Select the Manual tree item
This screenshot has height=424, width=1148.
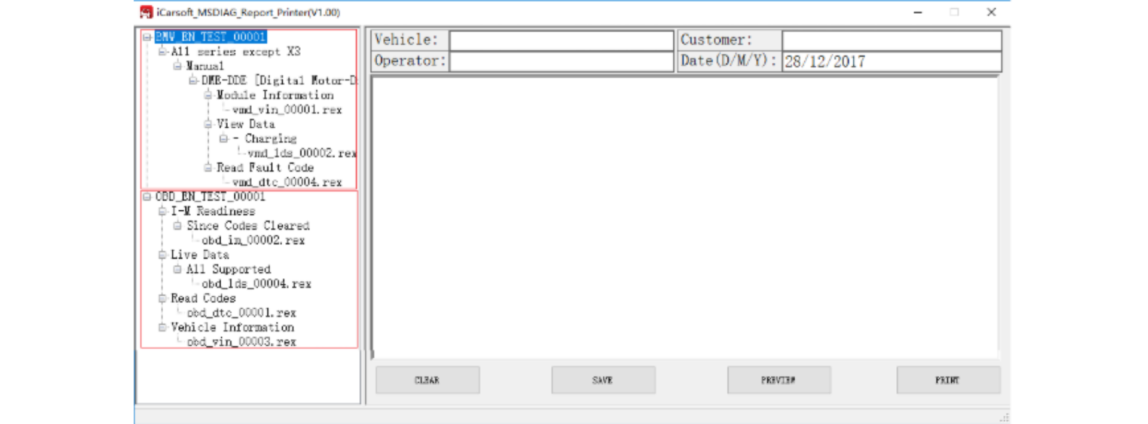(x=205, y=66)
